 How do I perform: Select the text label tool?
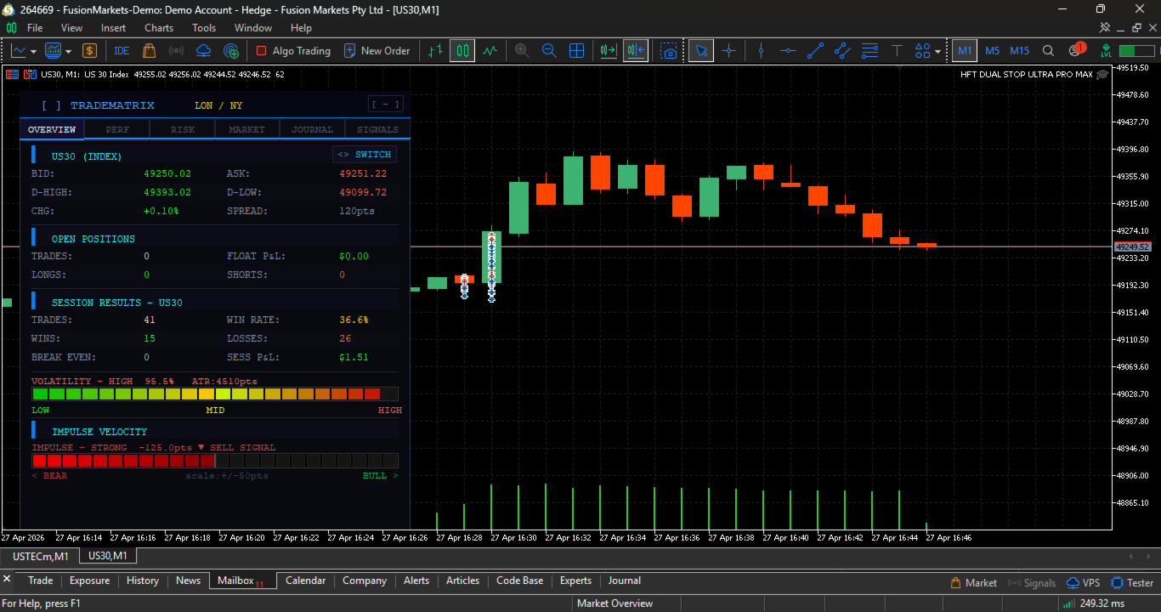click(x=897, y=51)
